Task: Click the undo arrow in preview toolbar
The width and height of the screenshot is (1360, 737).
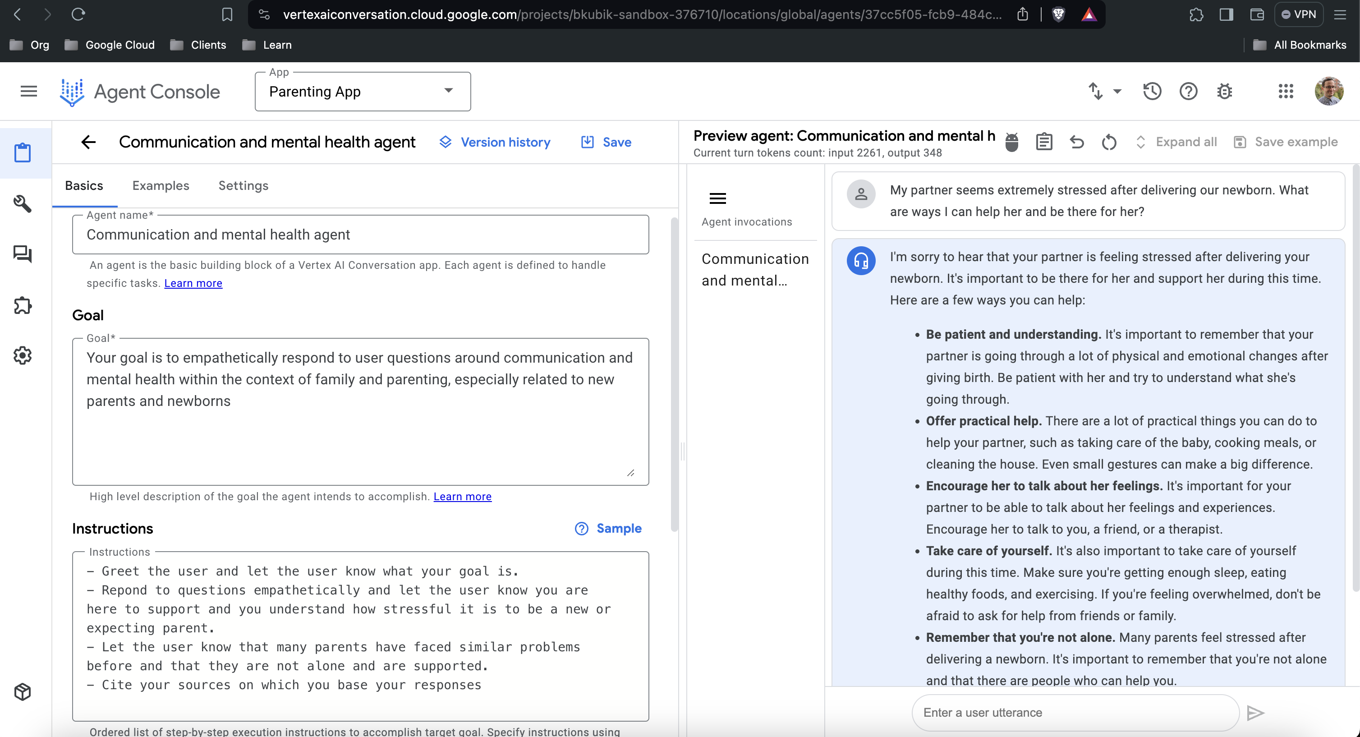Action: click(x=1076, y=142)
